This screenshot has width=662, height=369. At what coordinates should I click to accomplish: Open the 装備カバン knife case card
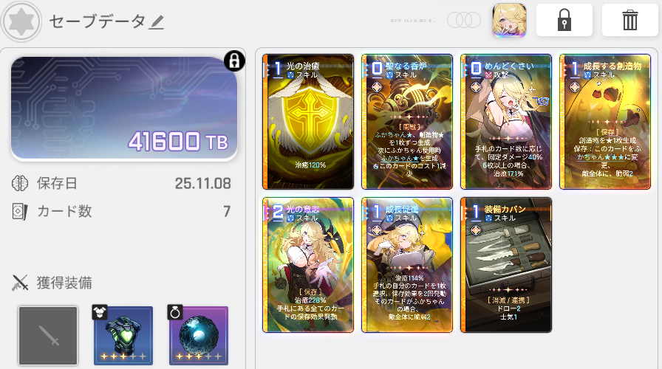[506, 265]
